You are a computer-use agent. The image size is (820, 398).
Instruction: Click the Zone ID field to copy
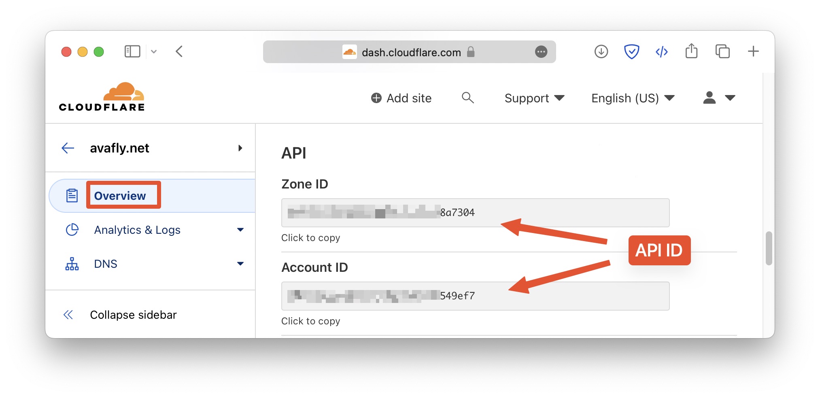tap(475, 213)
